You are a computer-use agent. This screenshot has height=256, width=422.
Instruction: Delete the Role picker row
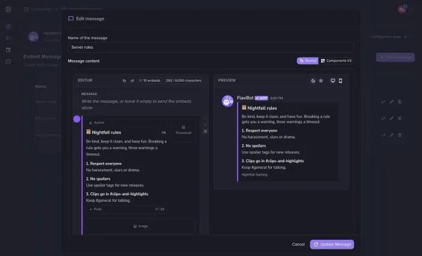click(400, 118)
